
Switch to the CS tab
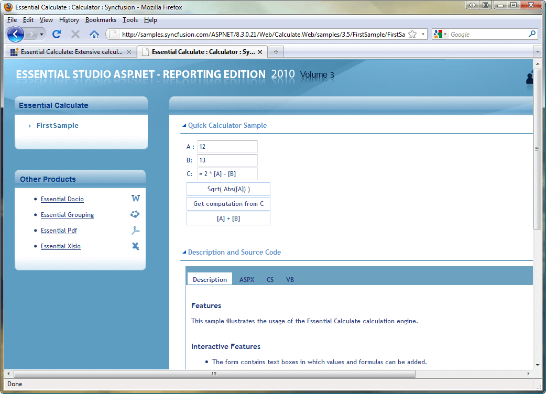[x=270, y=279]
